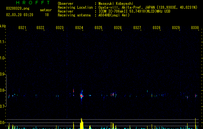Click the 'meteor' label
203x129 pixels.
tap(46, 10)
